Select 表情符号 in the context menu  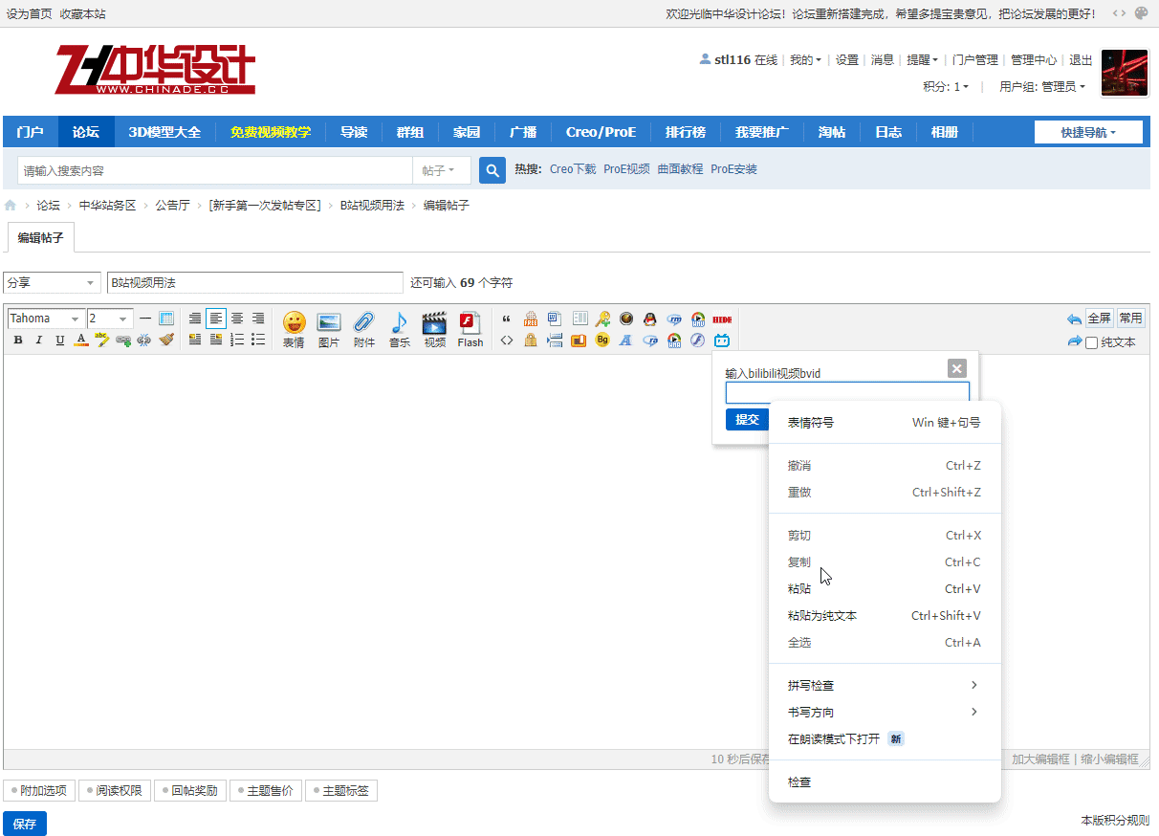click(x=885, y=422)
